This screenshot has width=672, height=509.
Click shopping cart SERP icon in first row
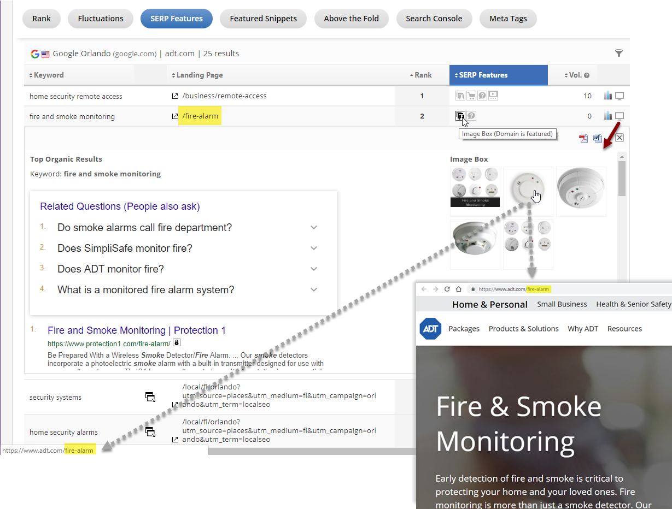(x=471, y=96)
